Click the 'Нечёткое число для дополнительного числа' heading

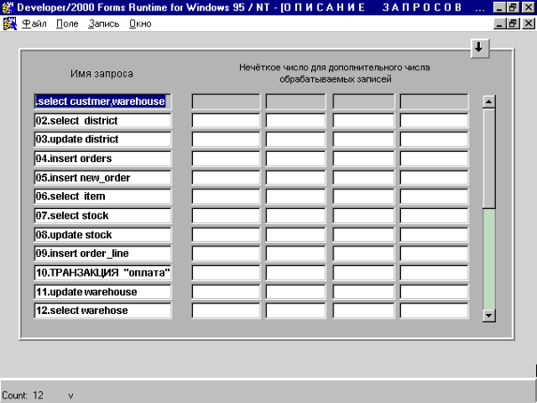click(x=334, y=68)
